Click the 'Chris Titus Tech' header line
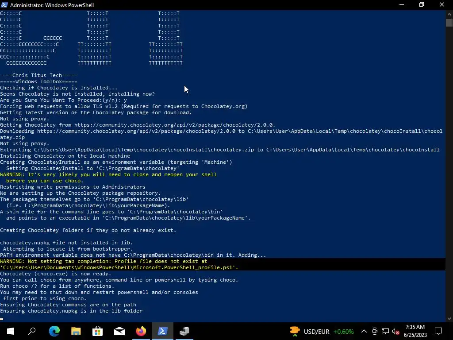Image resolution: width=453 pixels, height=340 pixels. (39, 75)
